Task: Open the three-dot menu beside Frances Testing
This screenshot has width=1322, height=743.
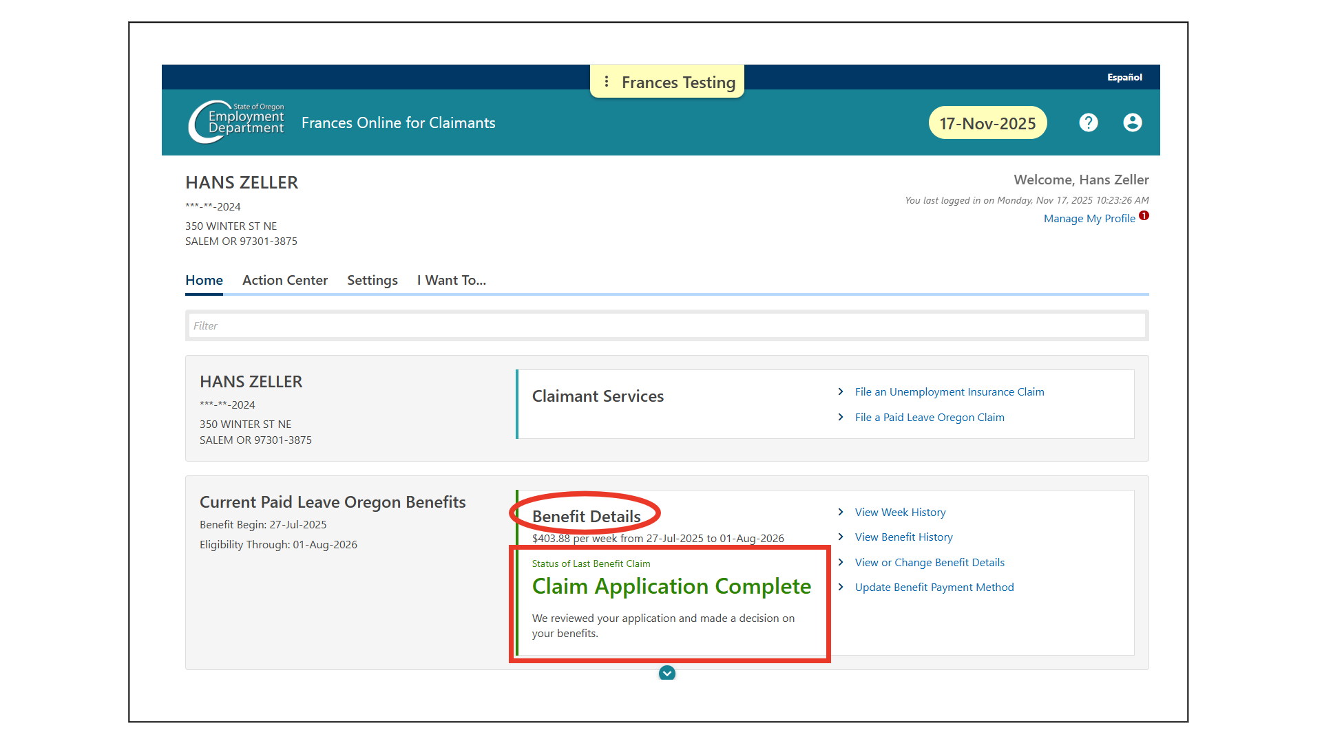Action: click(x=607, y=82)
